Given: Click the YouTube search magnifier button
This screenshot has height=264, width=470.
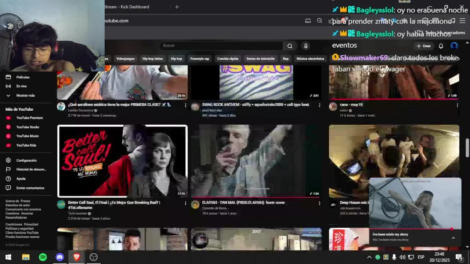Looking at the screenshot, I should pos(290,46).
